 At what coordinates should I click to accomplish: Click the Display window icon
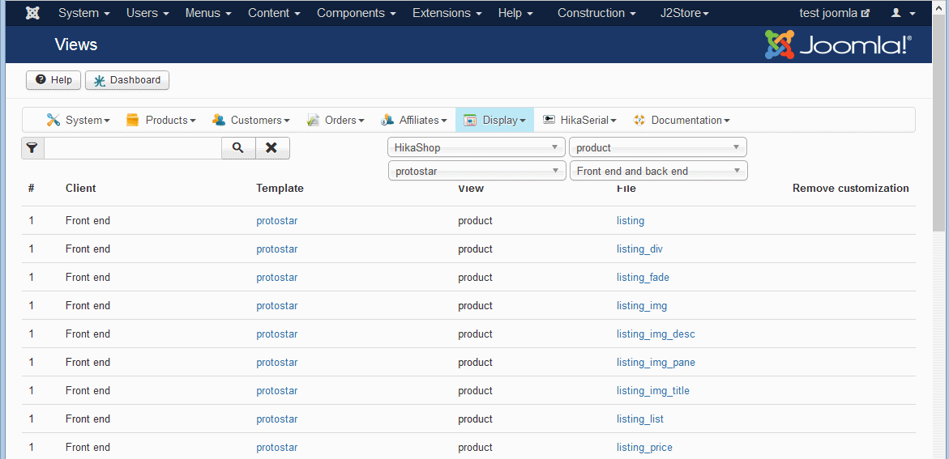click(470, 120)
